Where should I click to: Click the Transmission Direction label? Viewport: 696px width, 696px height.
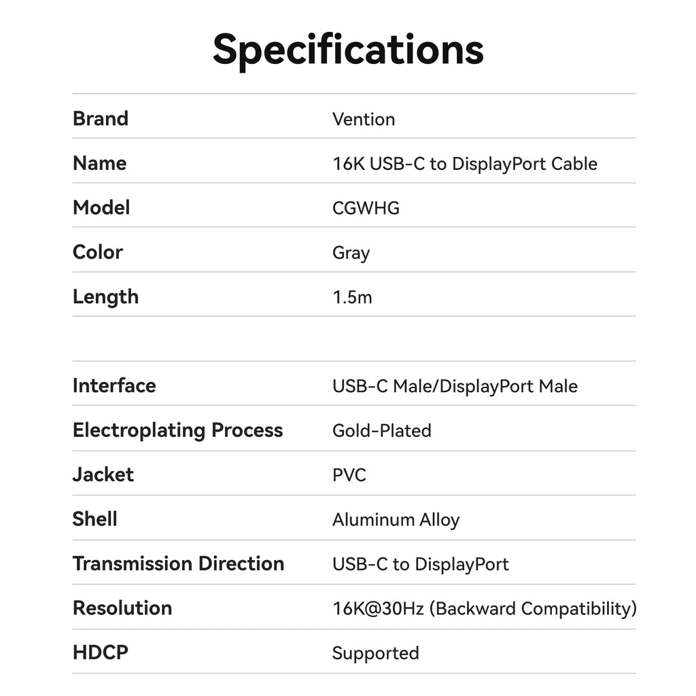click(x=178, y=563)
